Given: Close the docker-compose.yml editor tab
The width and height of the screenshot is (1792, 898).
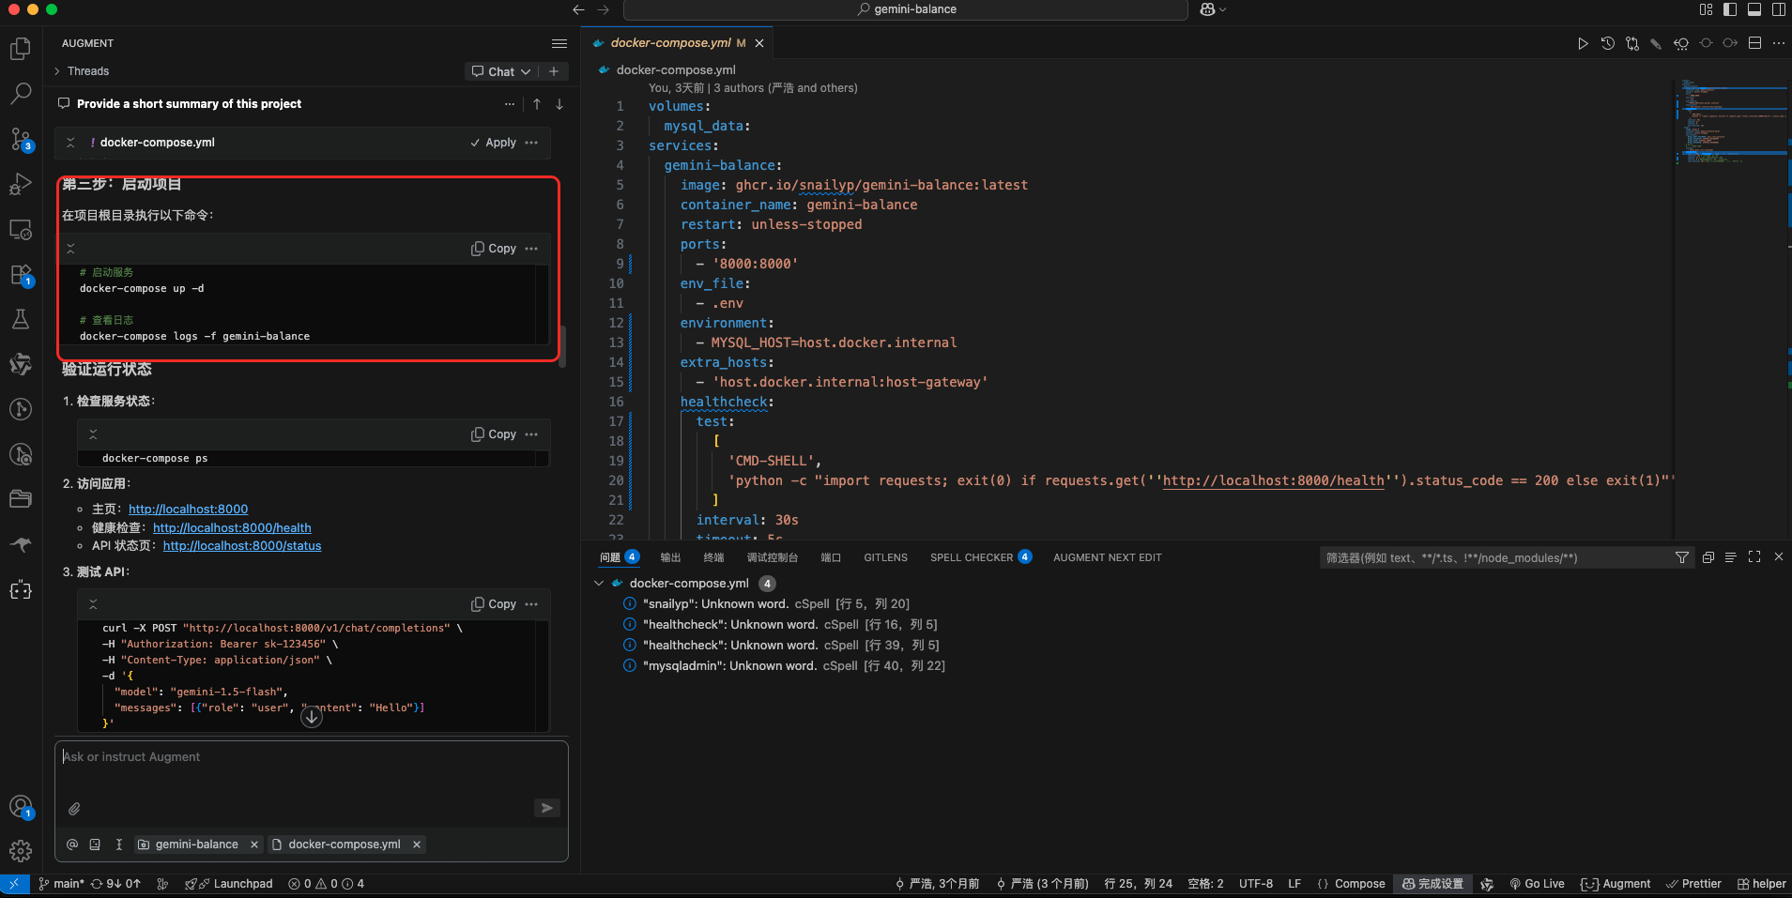Looking at the screenshot, I should (759, 43).
